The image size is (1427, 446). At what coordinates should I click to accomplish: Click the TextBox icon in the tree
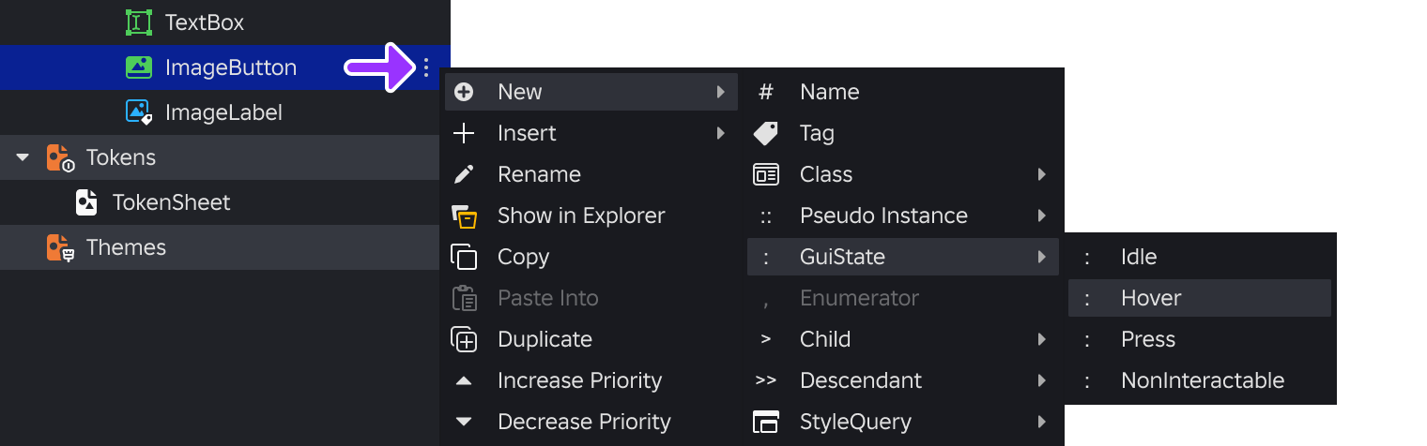coord(139,22)
